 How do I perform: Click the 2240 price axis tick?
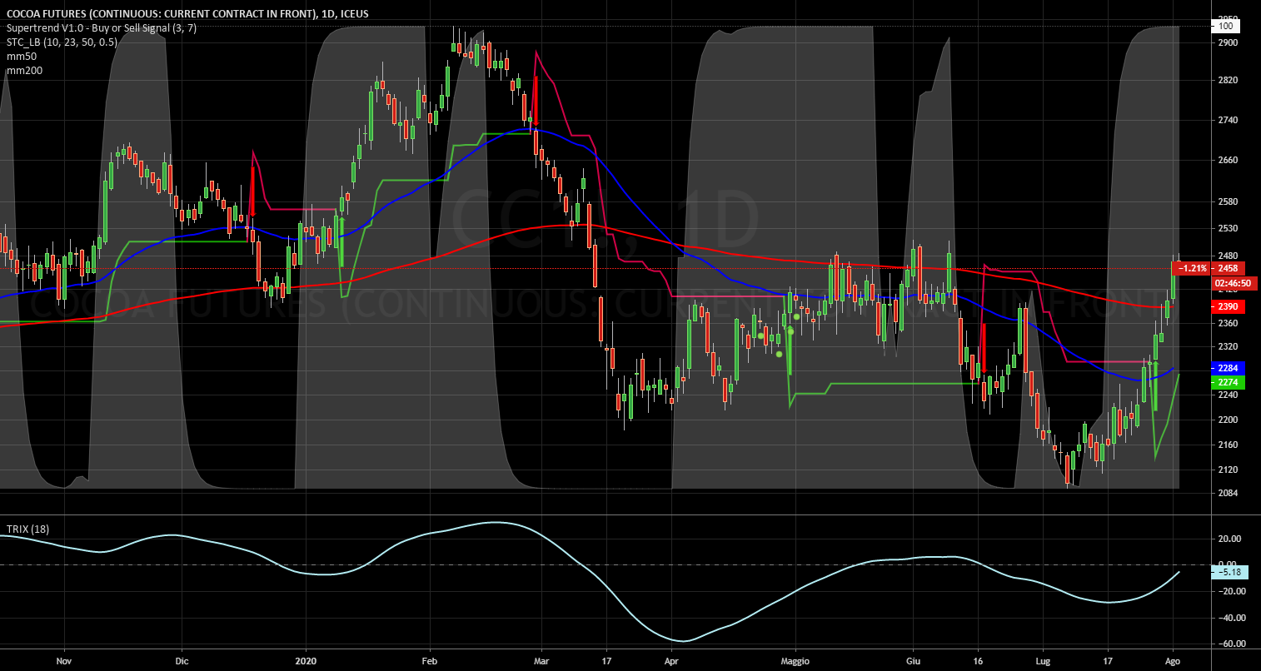pyautogui.click(x=1229, y=395)
